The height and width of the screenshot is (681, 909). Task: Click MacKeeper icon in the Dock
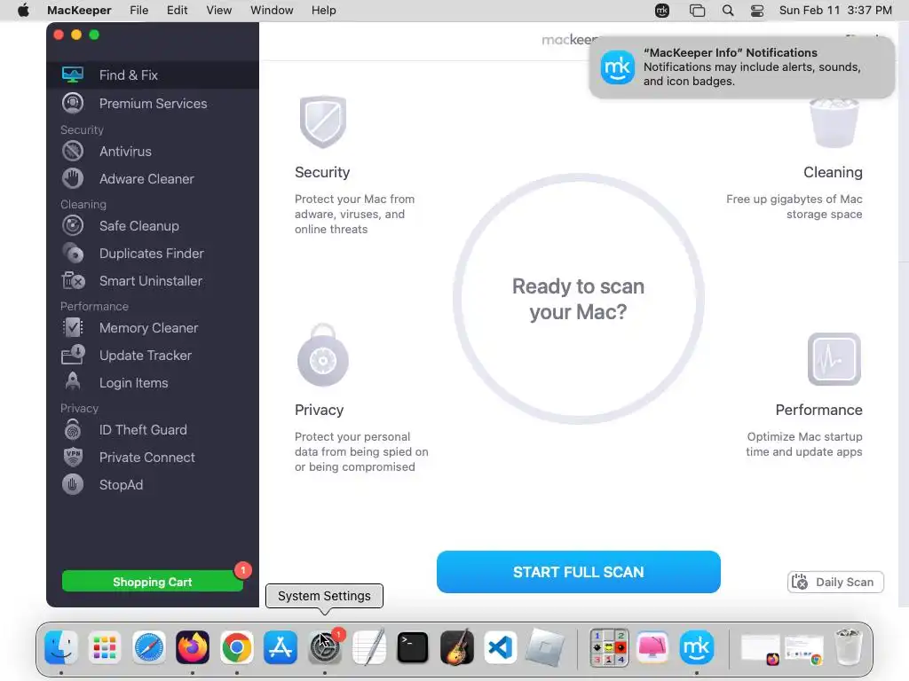pos(697,646)
